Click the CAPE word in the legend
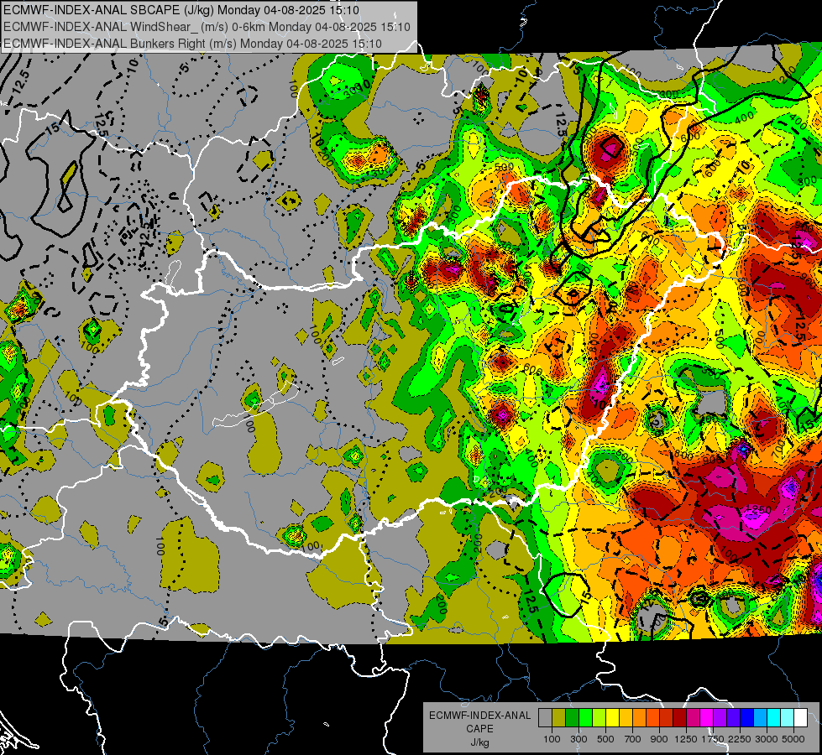The image size is (822, 755). click(x=479, y=728)
